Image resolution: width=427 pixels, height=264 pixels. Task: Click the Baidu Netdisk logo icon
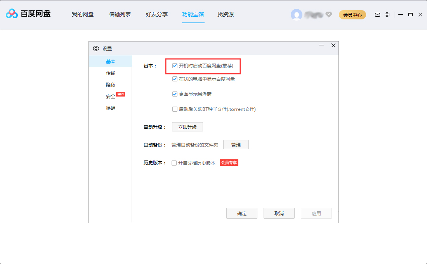(11, 14)
